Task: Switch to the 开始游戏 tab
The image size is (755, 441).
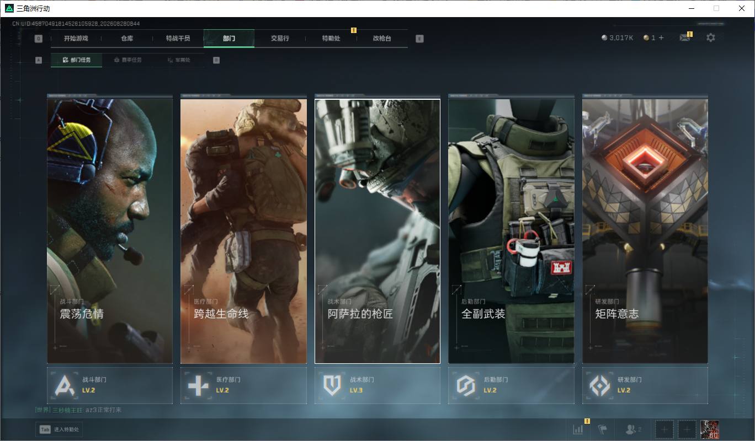Action: (76, 39)
